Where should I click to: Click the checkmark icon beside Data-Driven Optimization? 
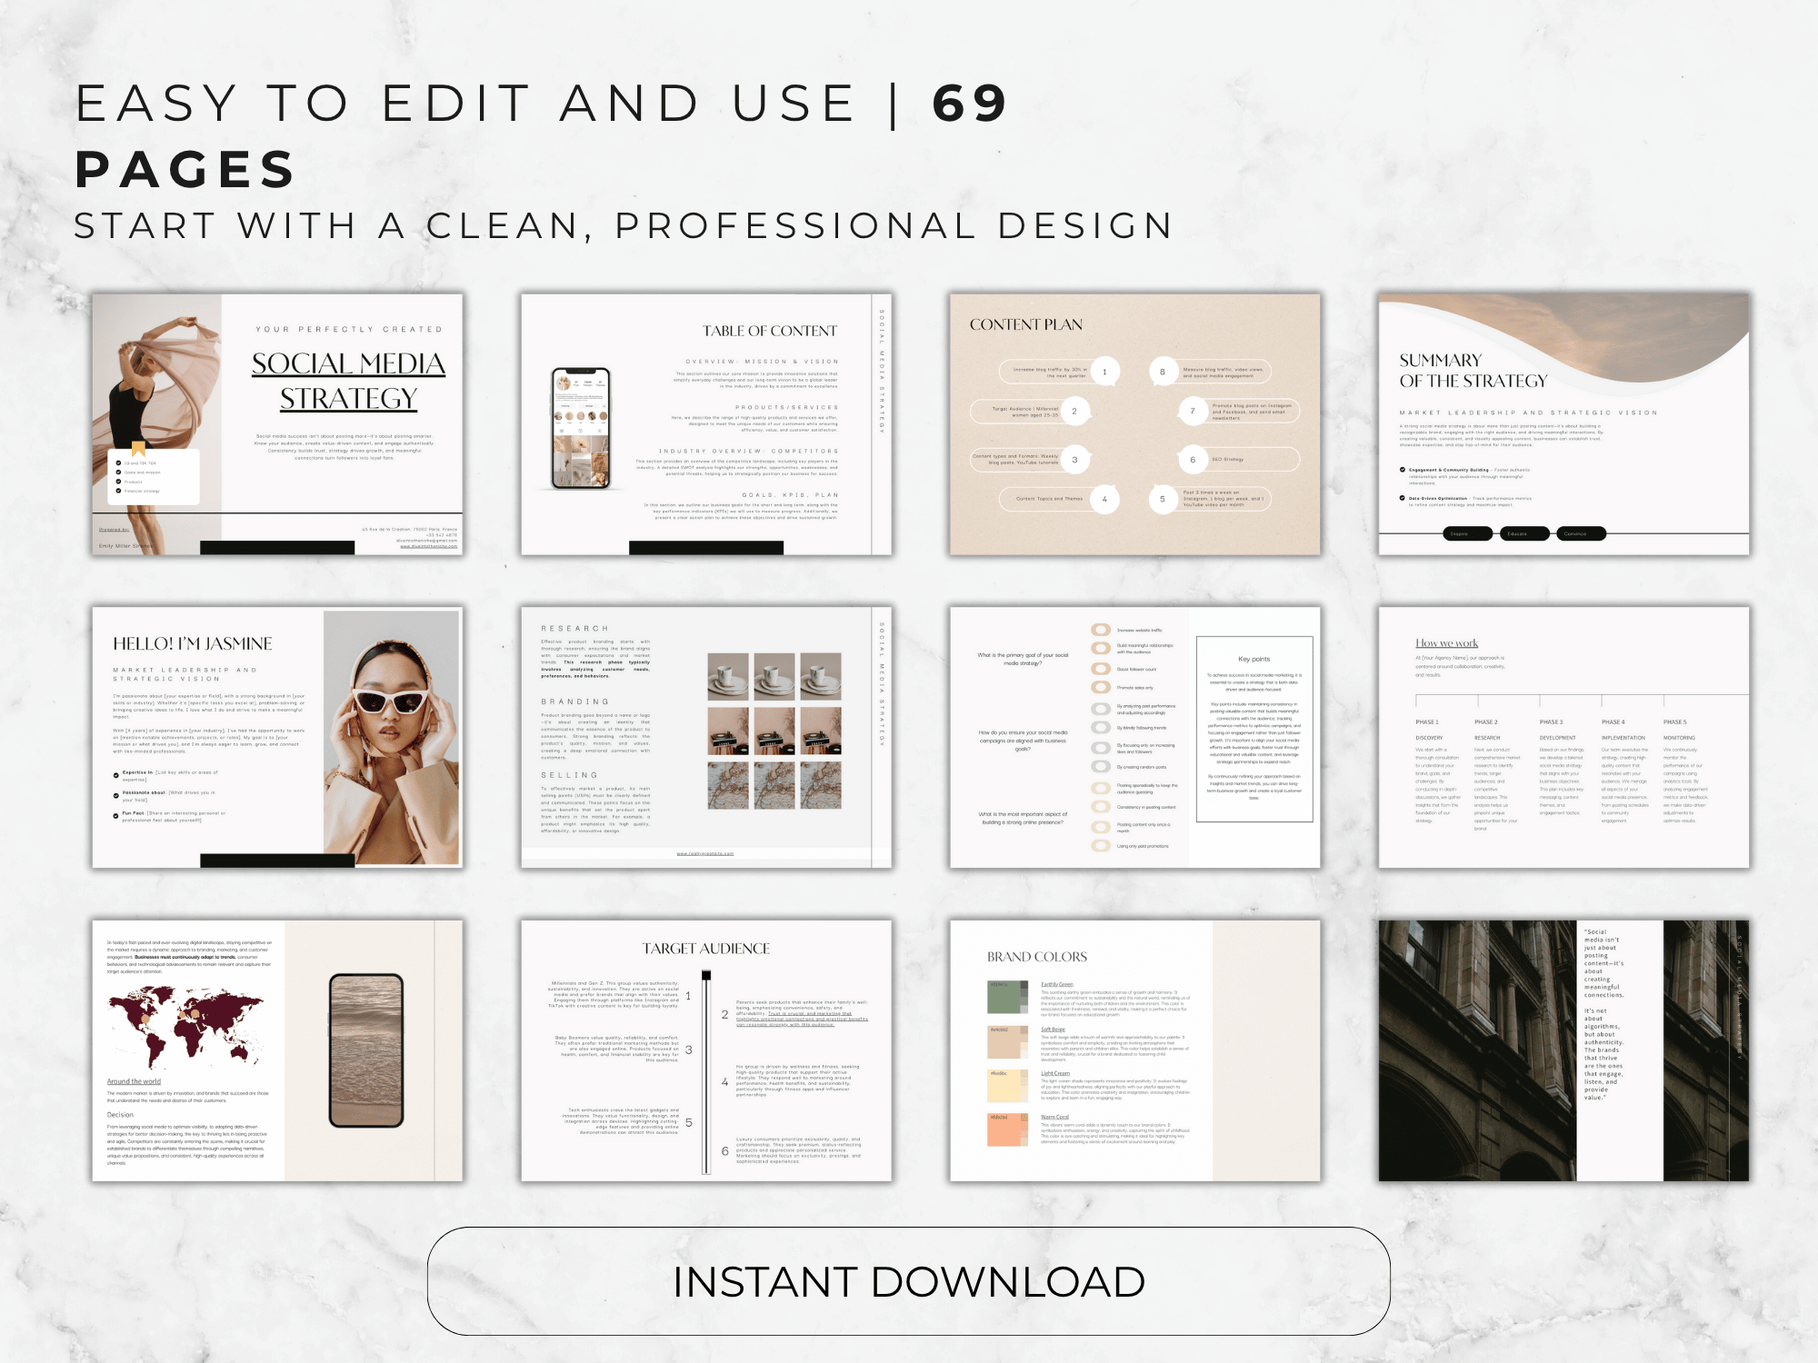pyautogui.click(x=1403, y=498)
